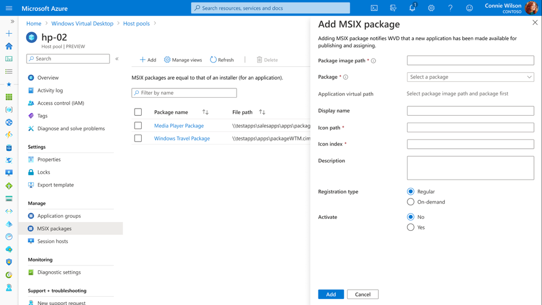
Task: Click info icon next to Package image path
Action: (373, 61)
